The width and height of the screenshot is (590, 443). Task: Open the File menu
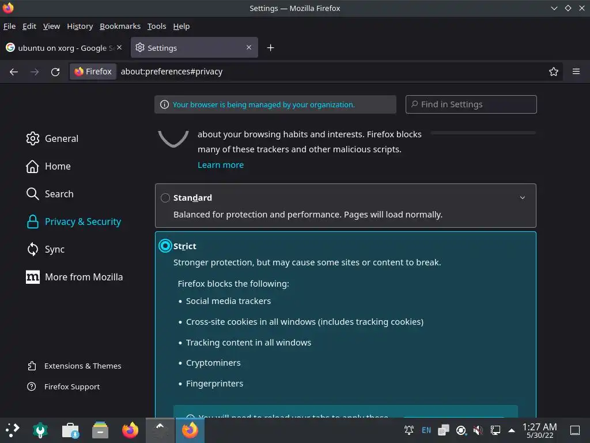point(9,27)
